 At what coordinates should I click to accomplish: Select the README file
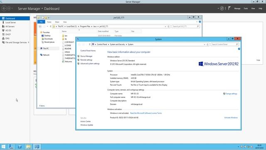coord(68,49)
